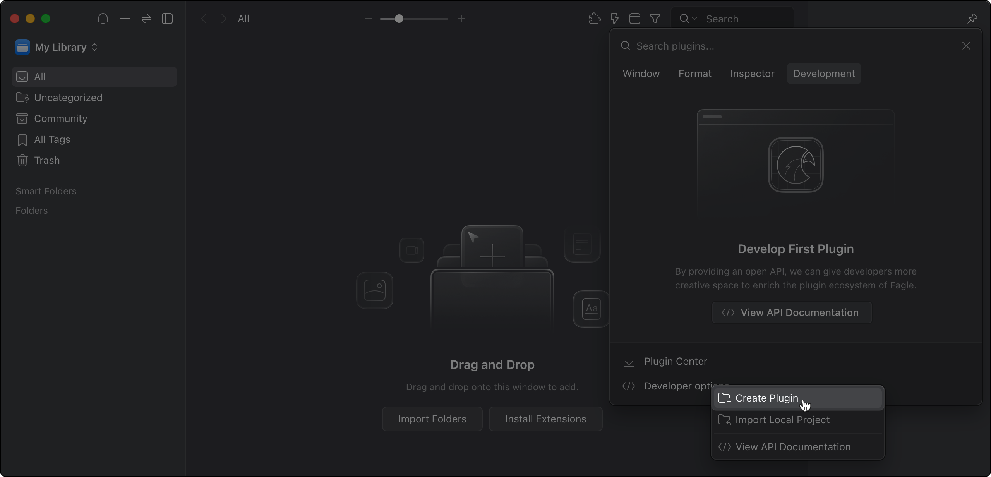Switch to the Inspector plugin tab
The height and width of the screenshot is (477, 991).
[752, 74]
